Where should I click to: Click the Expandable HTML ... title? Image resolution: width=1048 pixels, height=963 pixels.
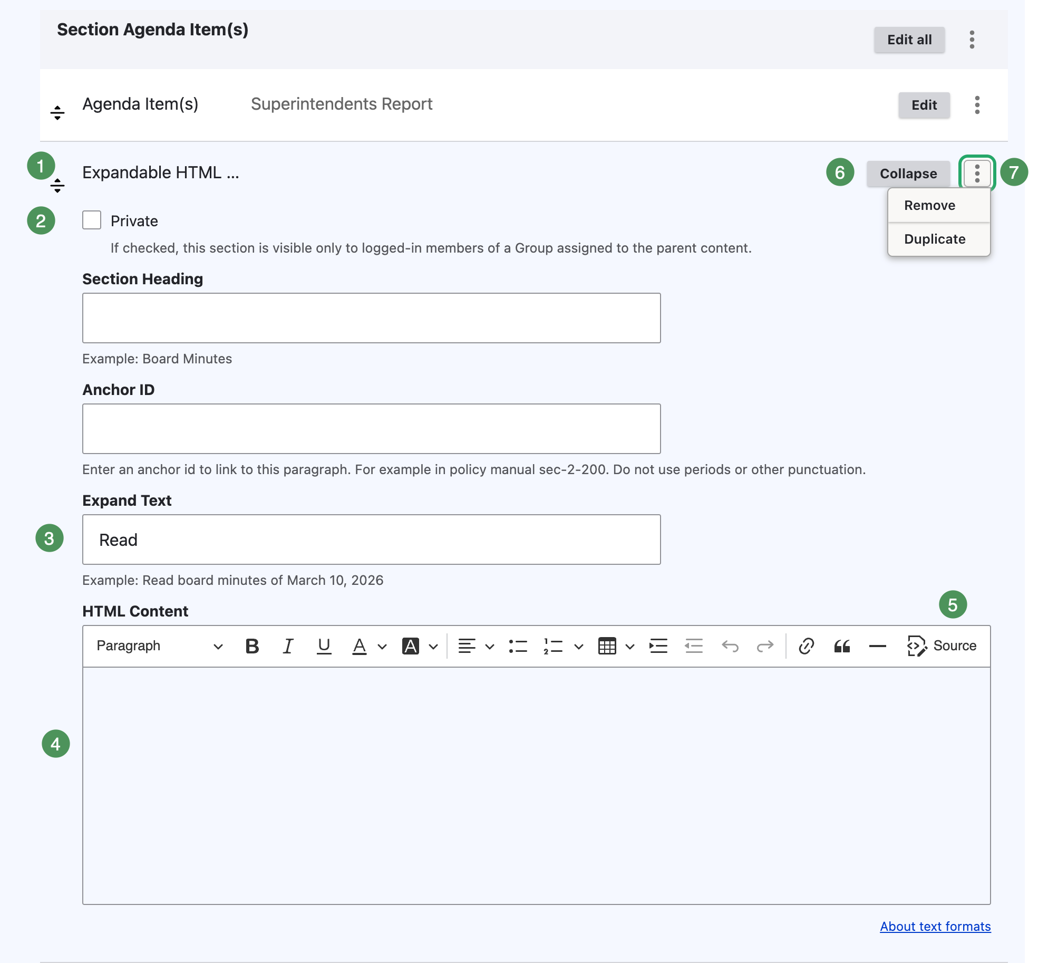(161, 172)
